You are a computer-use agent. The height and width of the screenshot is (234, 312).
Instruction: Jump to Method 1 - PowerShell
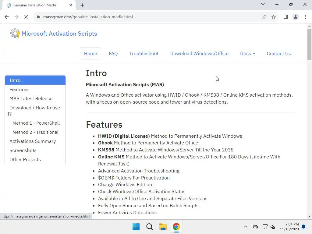pyautogui.click(x=36, y=123)
